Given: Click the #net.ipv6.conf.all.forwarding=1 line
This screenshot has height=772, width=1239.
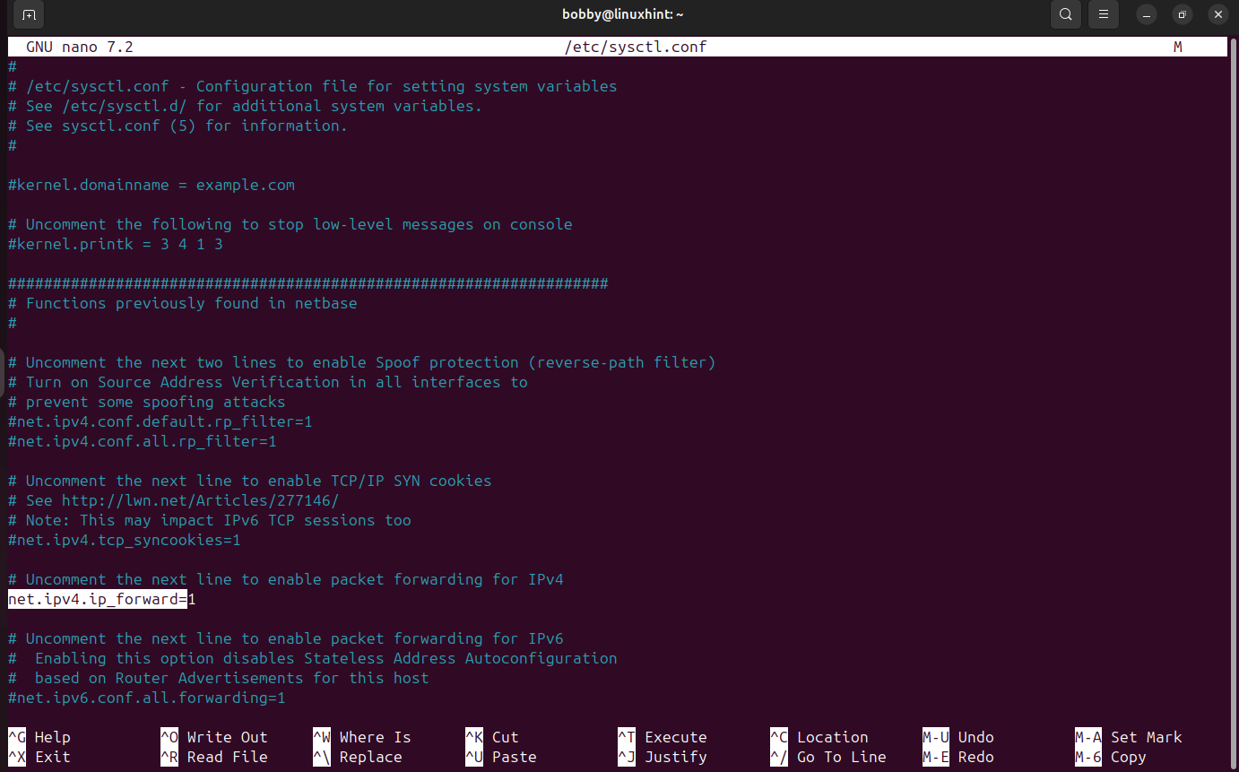Looking at the screenshot, I should point(147,698).
